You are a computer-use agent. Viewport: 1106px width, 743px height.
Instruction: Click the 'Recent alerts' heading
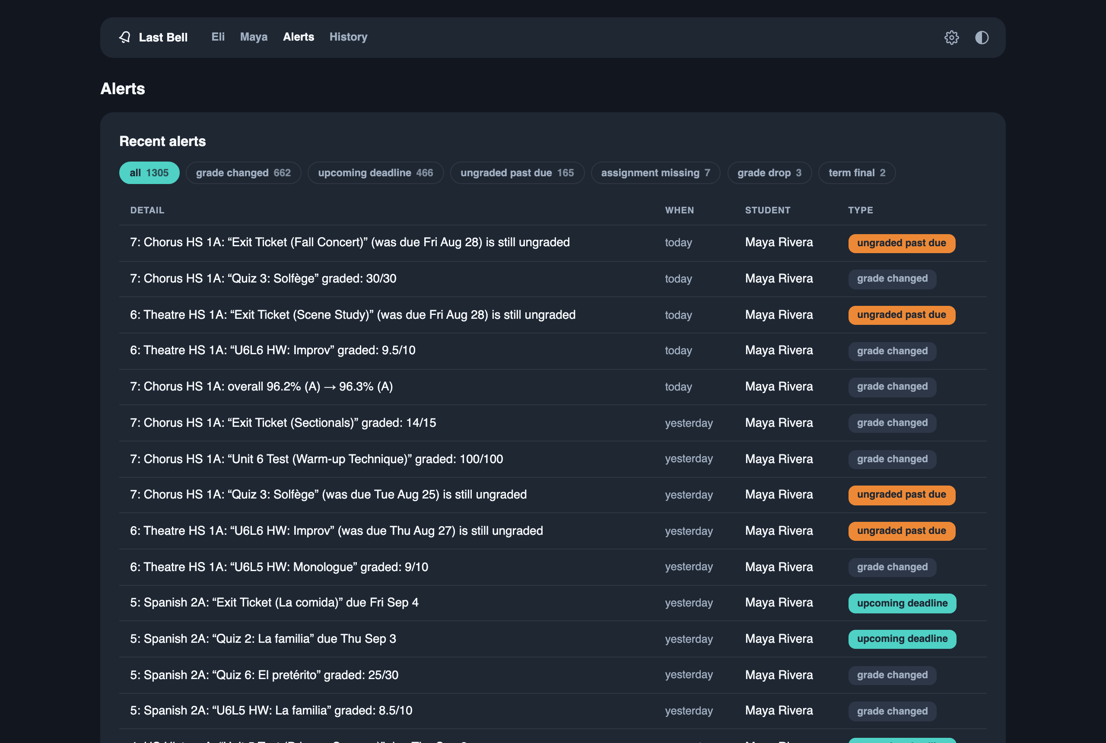tap(162, 141)
